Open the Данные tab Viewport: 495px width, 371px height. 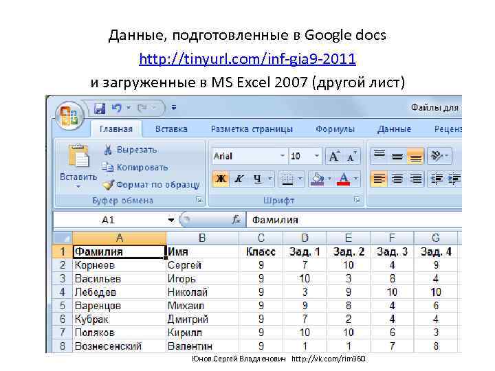point(395,129)
